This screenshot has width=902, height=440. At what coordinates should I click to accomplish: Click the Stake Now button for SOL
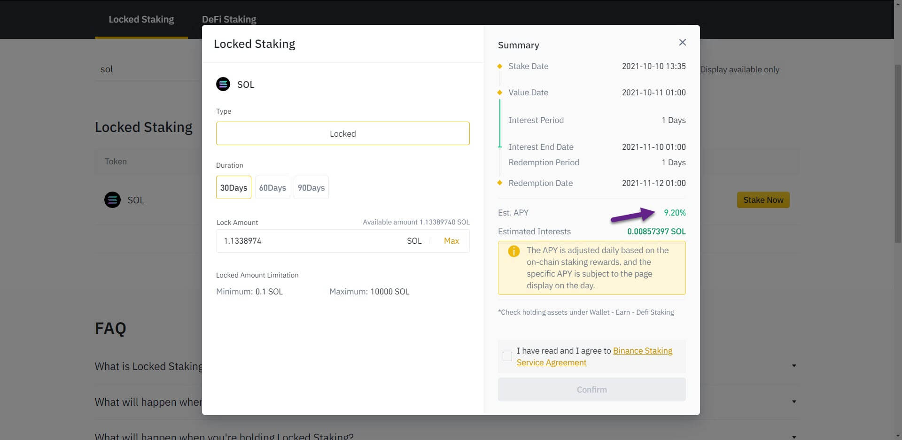click(x=763, y=200)
